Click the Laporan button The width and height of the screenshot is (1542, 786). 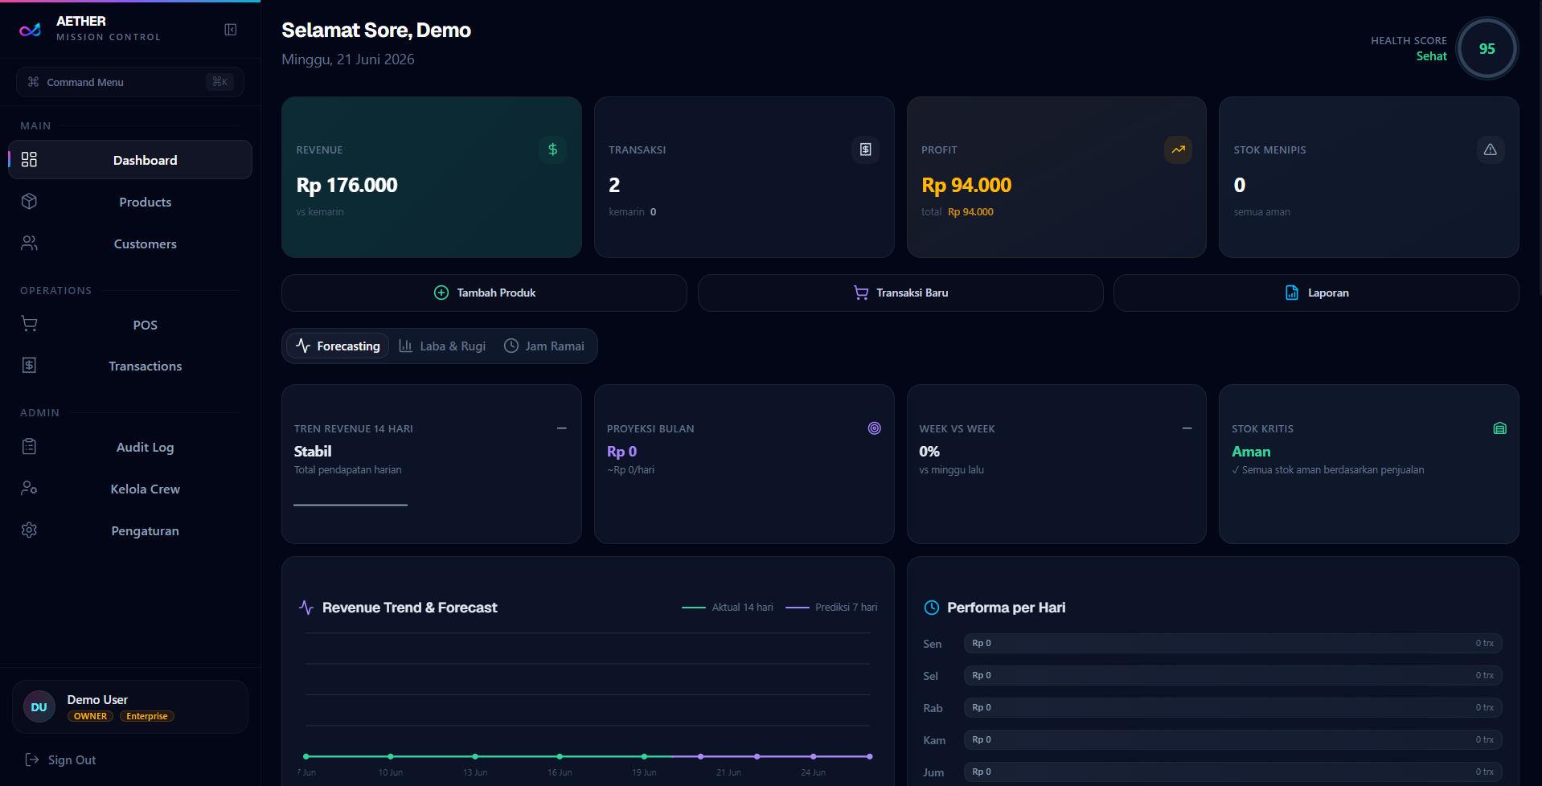pyautogui.click(x=1316, y=293)
